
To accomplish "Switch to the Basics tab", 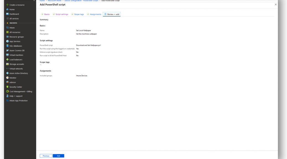I will tap(45, 14).
